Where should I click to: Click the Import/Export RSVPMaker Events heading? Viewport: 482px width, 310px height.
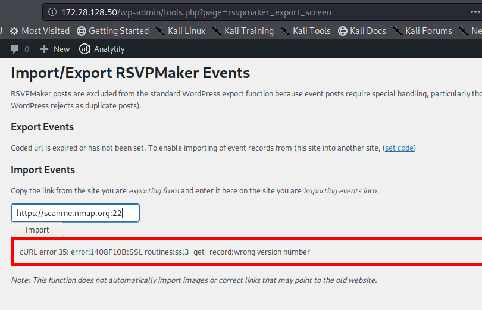pyautogui.click(x=130, y=73)
